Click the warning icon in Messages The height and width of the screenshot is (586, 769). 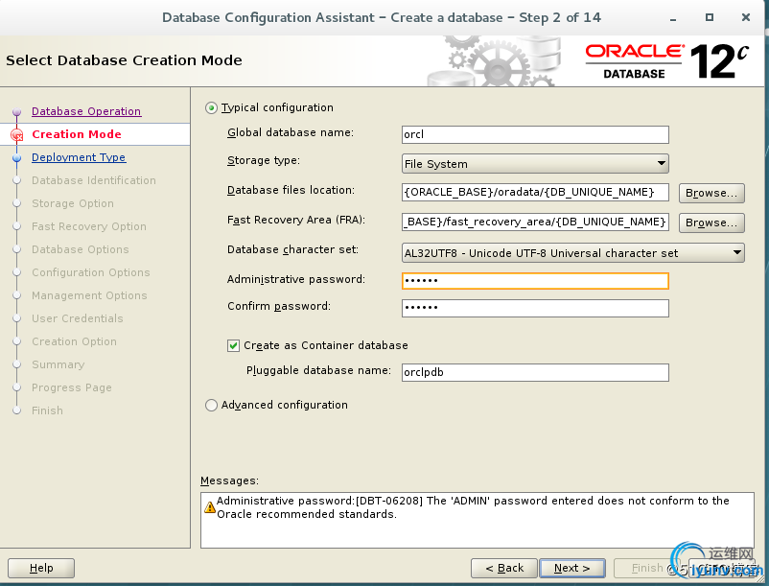click(x=210, y=507)
